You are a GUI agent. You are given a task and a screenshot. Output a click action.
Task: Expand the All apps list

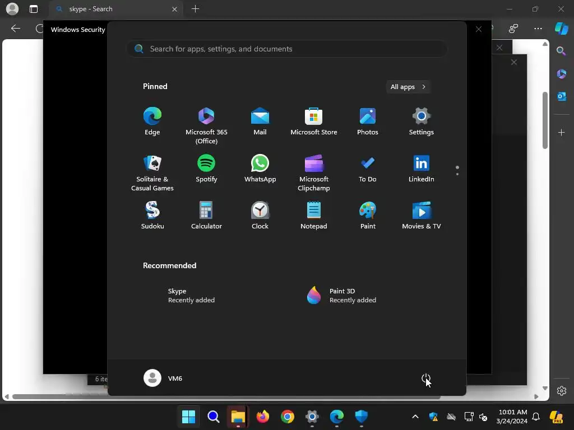coord(408,87)
